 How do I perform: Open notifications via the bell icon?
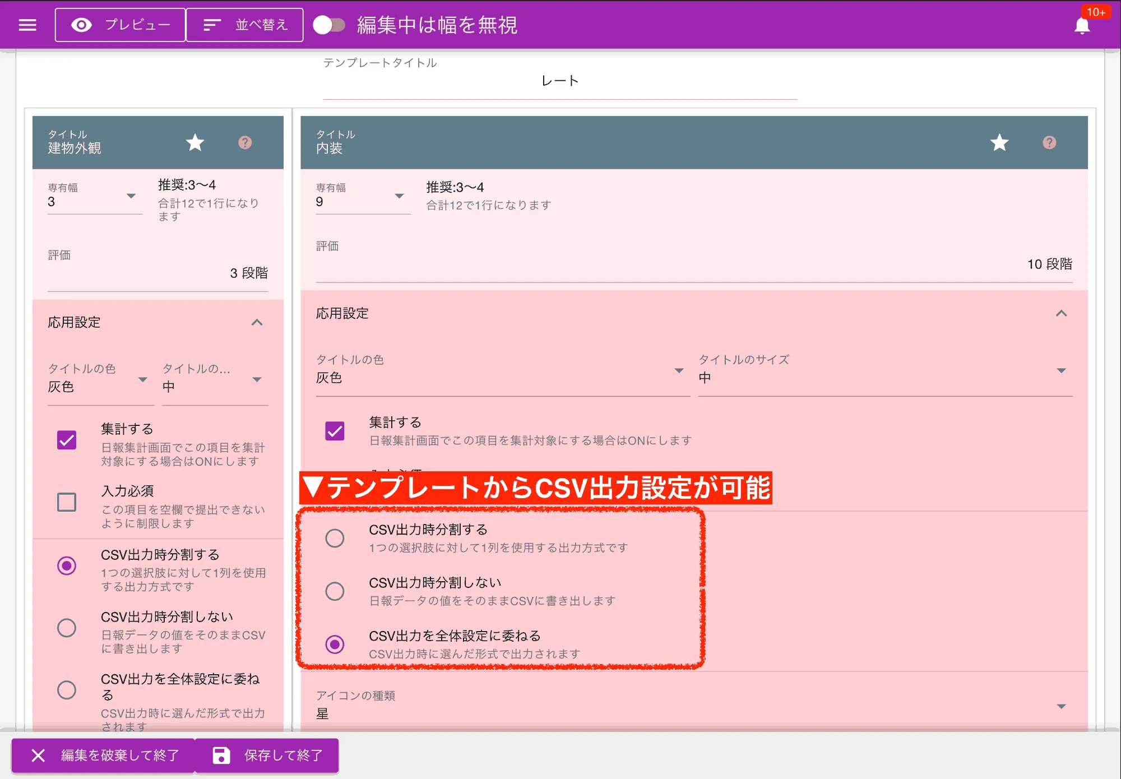coord(1082,25)
